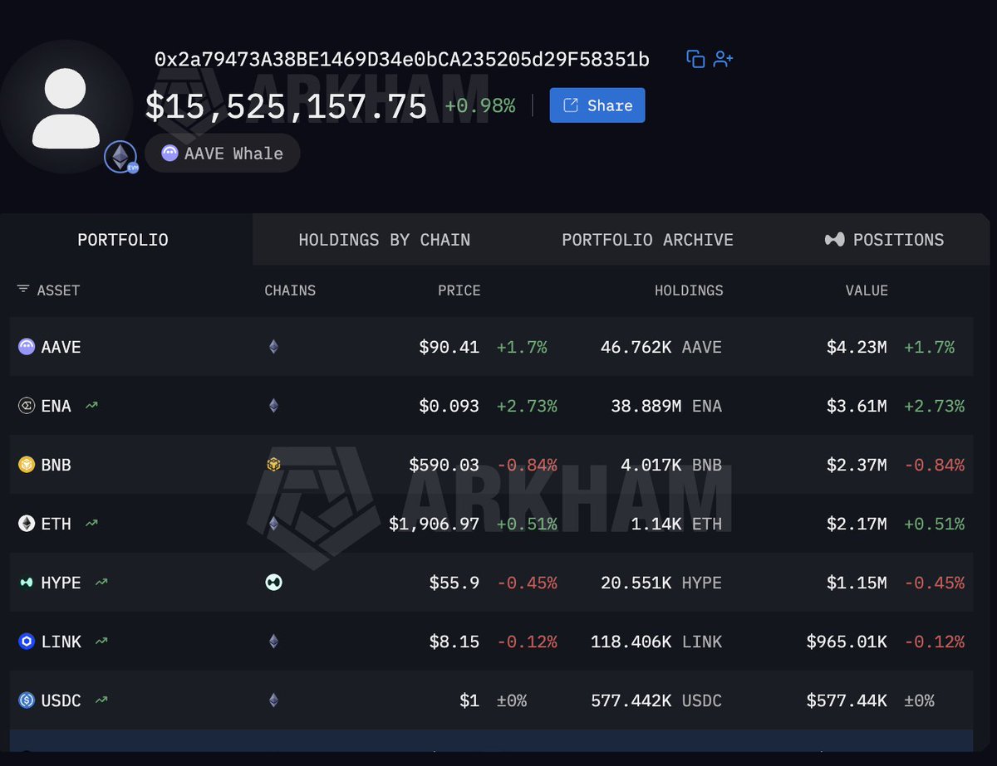Click the ENA token icon
The height and width of the screenshot is (766, 997).
coord(27,406)
